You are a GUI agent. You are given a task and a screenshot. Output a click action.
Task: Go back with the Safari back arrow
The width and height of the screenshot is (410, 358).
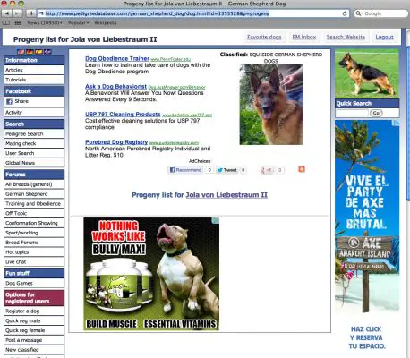pos(7,13)
